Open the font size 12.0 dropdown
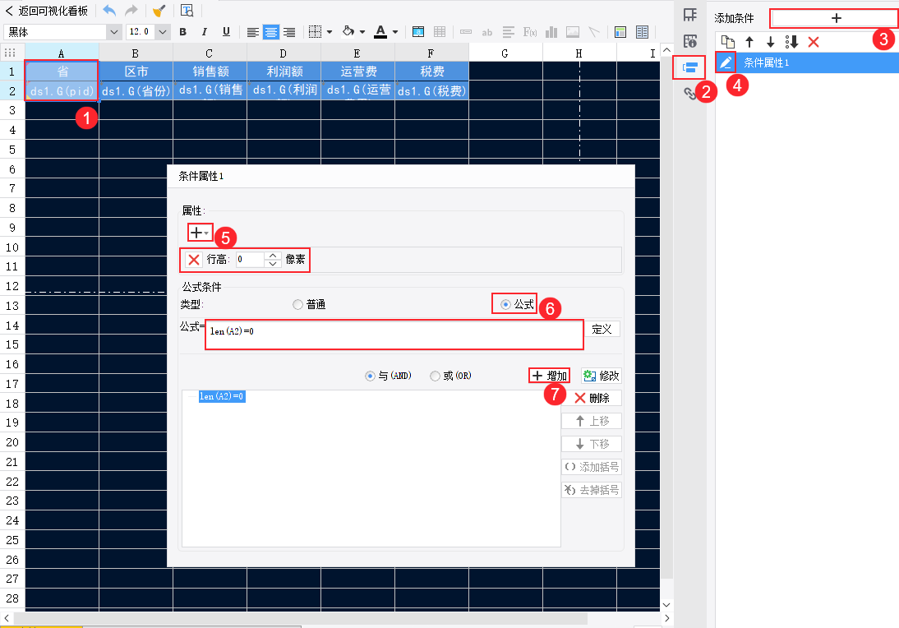This screenshot has height=628, width=899. [163, 32]
